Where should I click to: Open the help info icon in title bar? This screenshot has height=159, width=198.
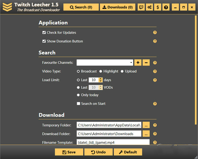(x=166, y=7)
